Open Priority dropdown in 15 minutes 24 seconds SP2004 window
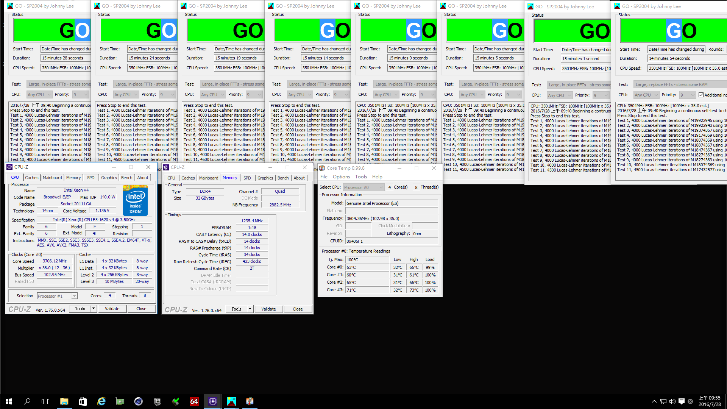 (167, 95)
